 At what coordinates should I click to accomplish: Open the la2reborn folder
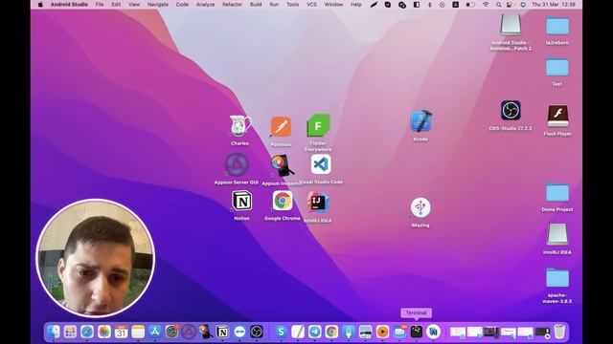coord(557,26)
